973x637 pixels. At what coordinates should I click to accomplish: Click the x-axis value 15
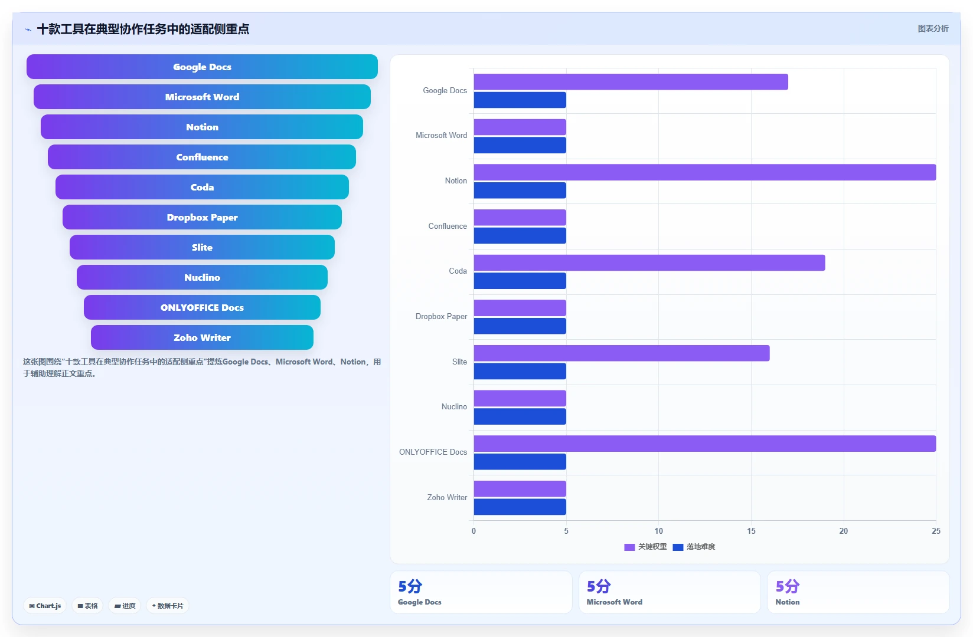click(751, 531)
